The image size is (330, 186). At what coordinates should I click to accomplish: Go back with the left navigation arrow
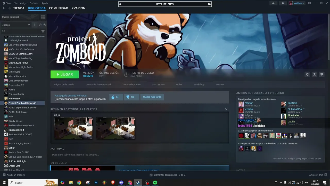click(4, 8)
